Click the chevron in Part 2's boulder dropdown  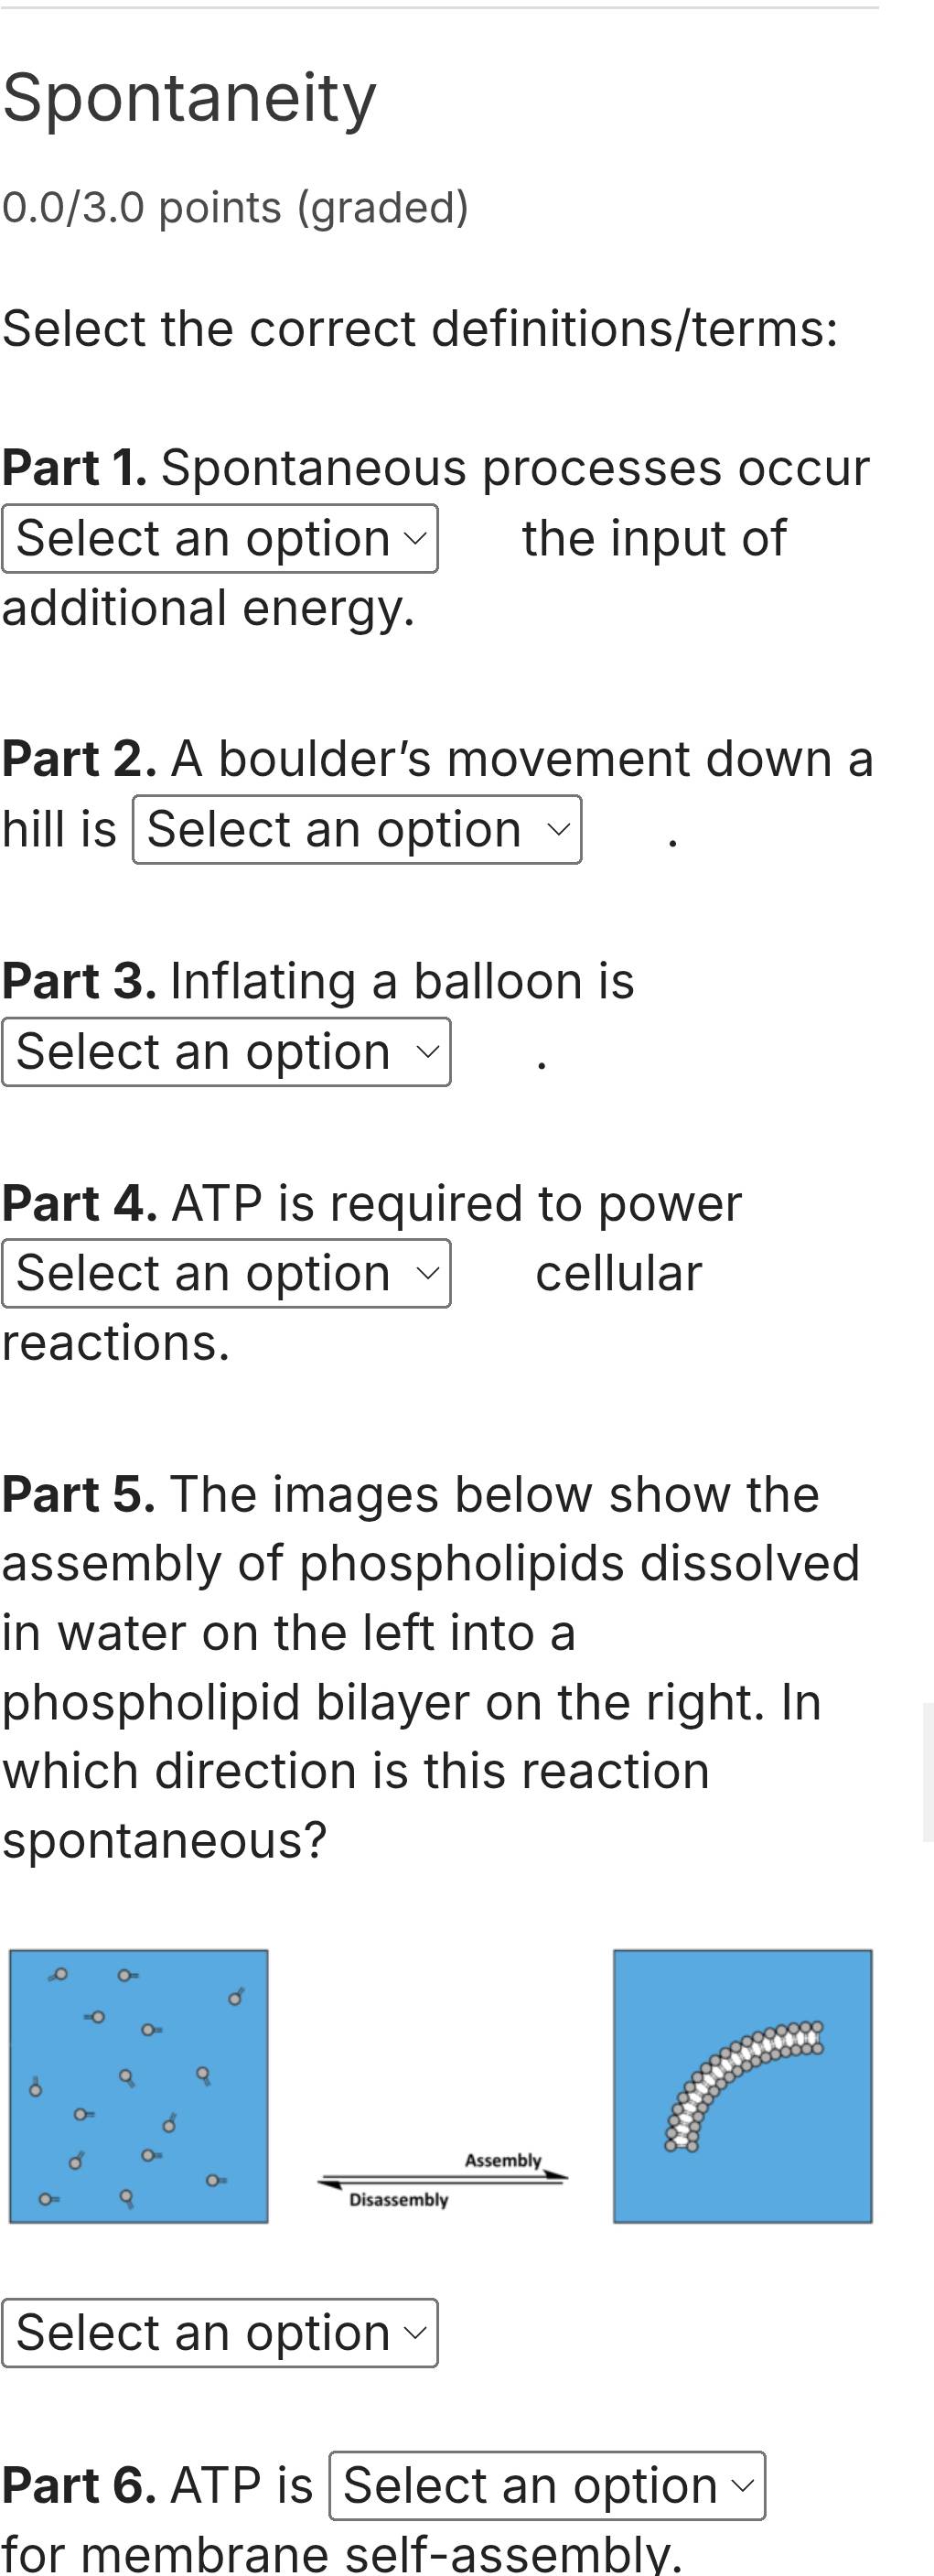point(558,830)
